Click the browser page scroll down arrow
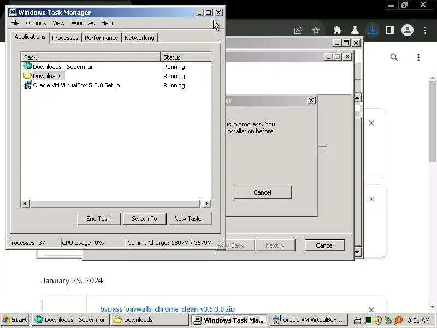This screenshot has width=437, height=328. pos(432,307)
